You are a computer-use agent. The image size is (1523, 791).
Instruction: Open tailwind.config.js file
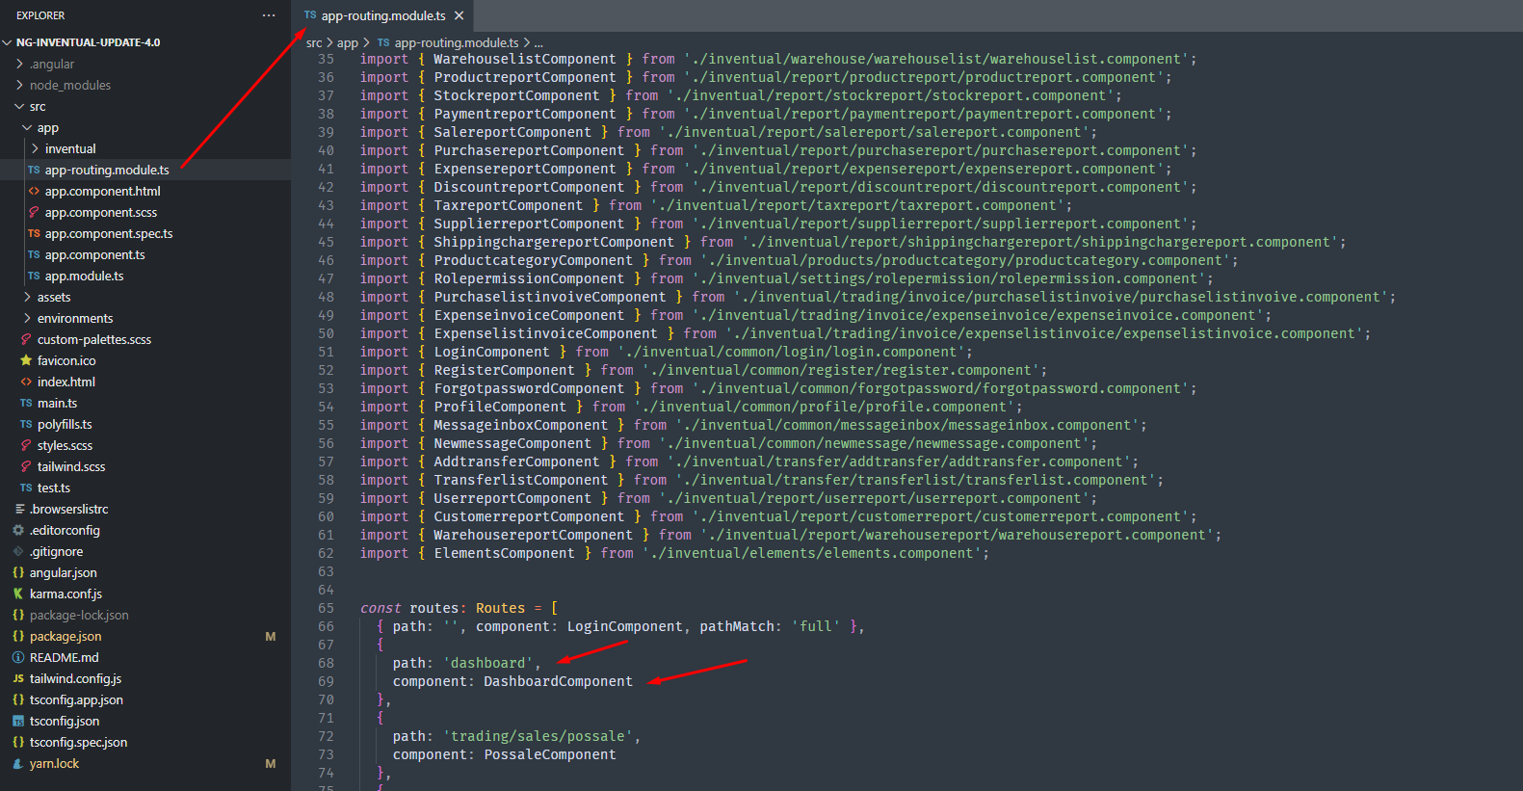pyautogui.click(x=75, y=678)
